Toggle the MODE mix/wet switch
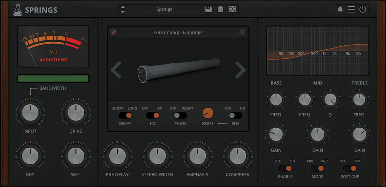The width and height of the screenshot is (386, 187). 317,168
